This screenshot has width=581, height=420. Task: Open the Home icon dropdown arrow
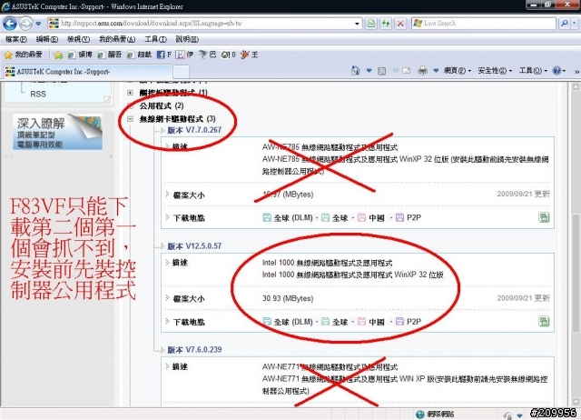click(x=369, y=71)
